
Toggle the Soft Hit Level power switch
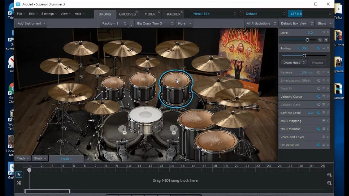coord(319,112)
